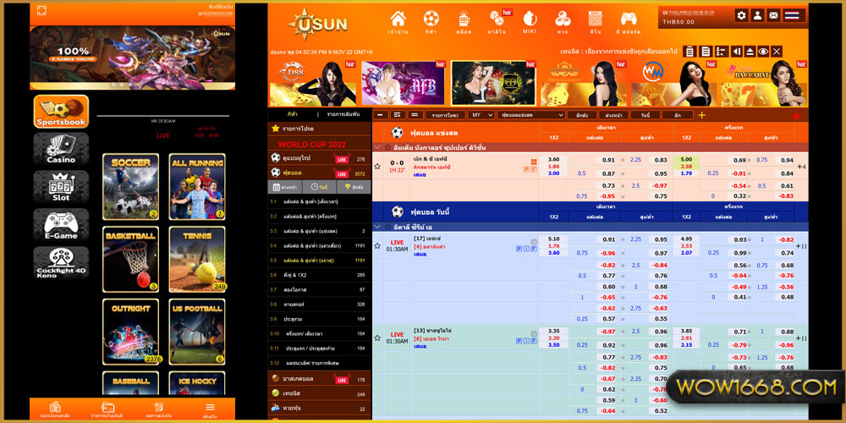Click the plus button in filter bar
846x423 pixels.
701,115
